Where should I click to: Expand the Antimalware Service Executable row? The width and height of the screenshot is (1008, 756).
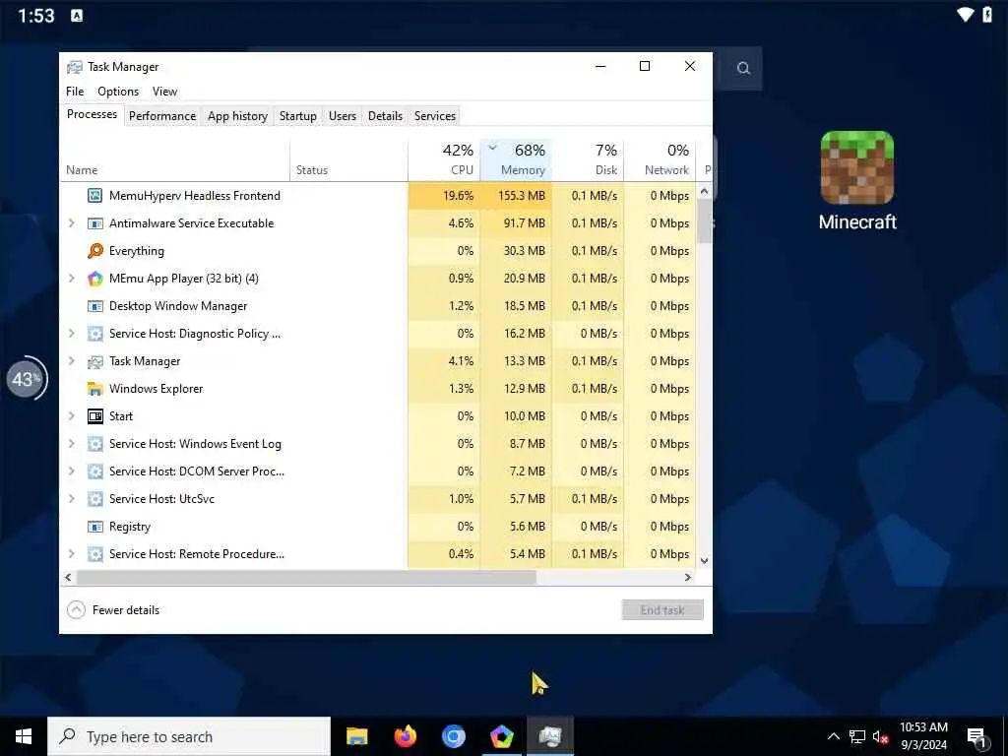click(71, 223)
